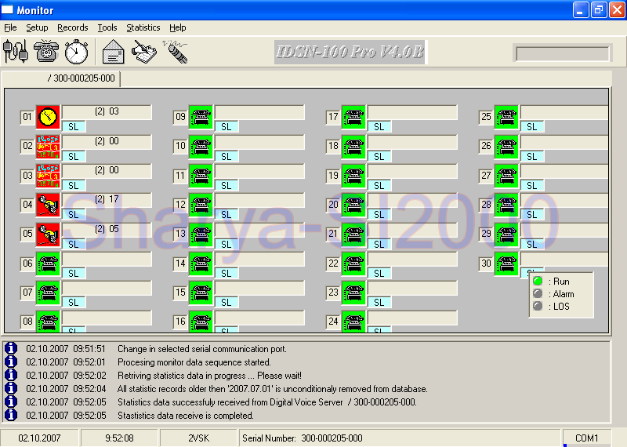
Task: Click the COM1 status bar panel
Action: (586, 438)
